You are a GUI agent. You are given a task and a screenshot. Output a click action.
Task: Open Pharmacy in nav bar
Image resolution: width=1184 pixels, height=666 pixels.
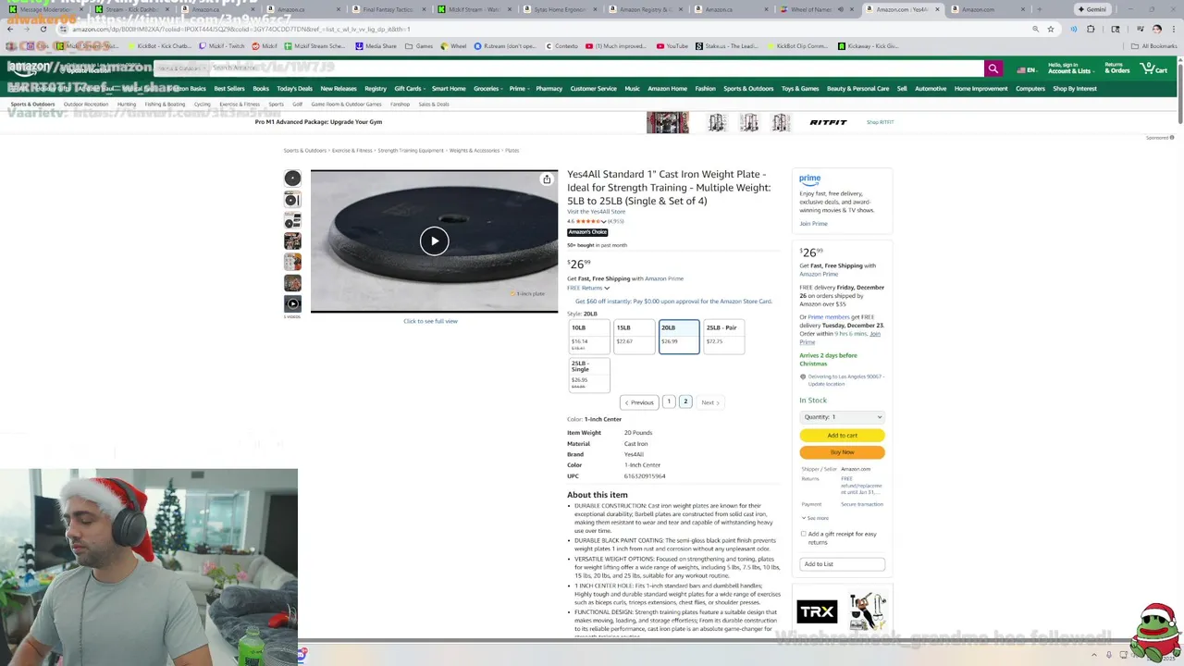(549, 89)
